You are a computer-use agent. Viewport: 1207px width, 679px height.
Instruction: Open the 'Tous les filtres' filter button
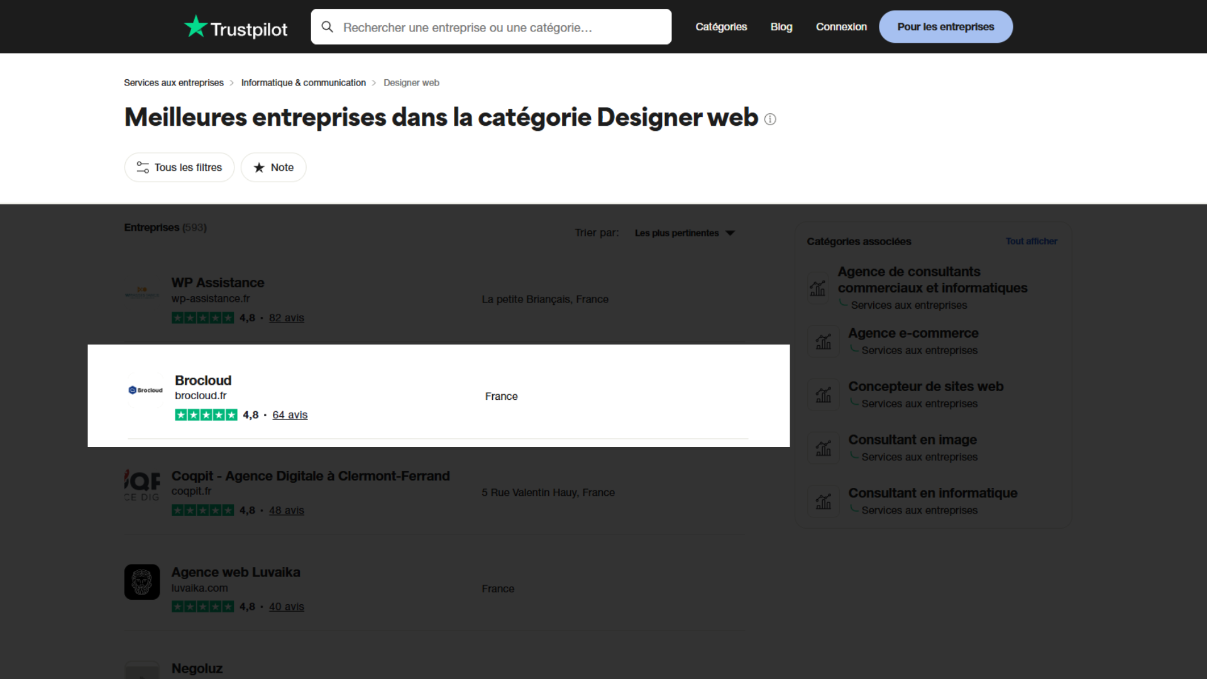tap(179, 168)
